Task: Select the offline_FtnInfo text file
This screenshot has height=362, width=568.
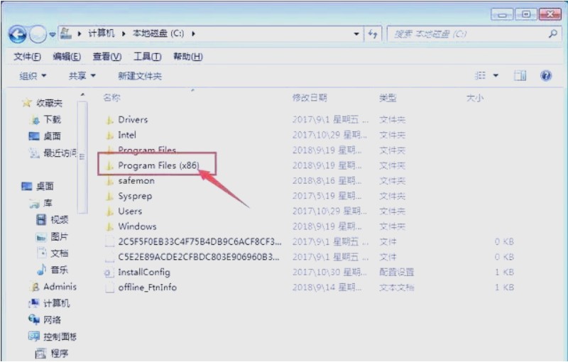Action: click(x=147, y=287)
